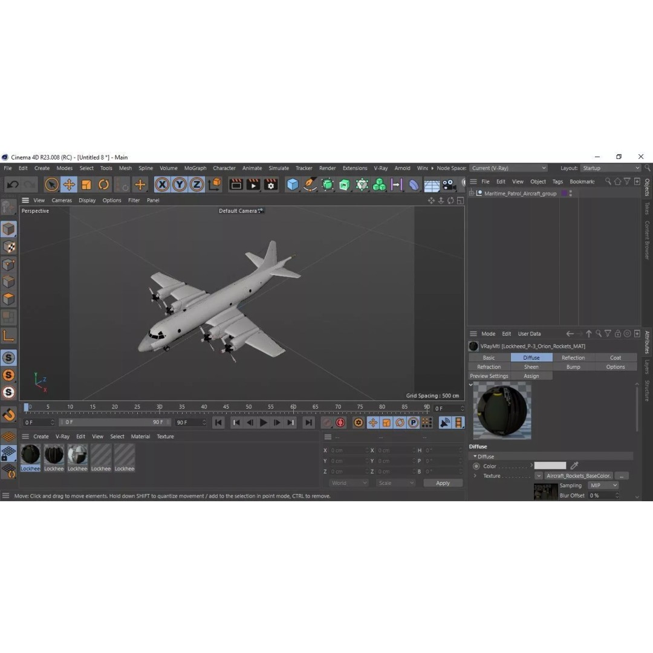
Task: Add a Camera object icon
Action: click(x=449, y=184)
